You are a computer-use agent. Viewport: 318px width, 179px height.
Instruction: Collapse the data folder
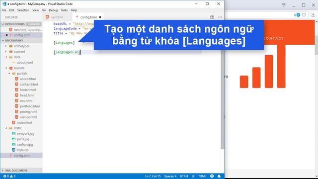(6, 57)
